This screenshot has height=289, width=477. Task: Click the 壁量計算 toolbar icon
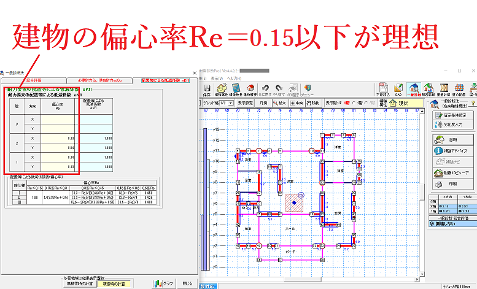(444, 90)
